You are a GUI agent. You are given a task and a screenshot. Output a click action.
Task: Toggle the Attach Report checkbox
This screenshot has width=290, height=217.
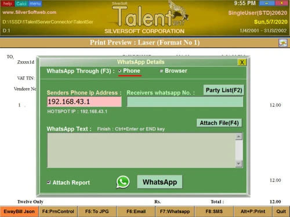[x=49, y=182]
